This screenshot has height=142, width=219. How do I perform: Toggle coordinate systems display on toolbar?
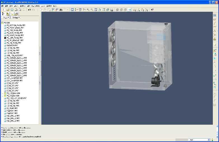[147, 10]
